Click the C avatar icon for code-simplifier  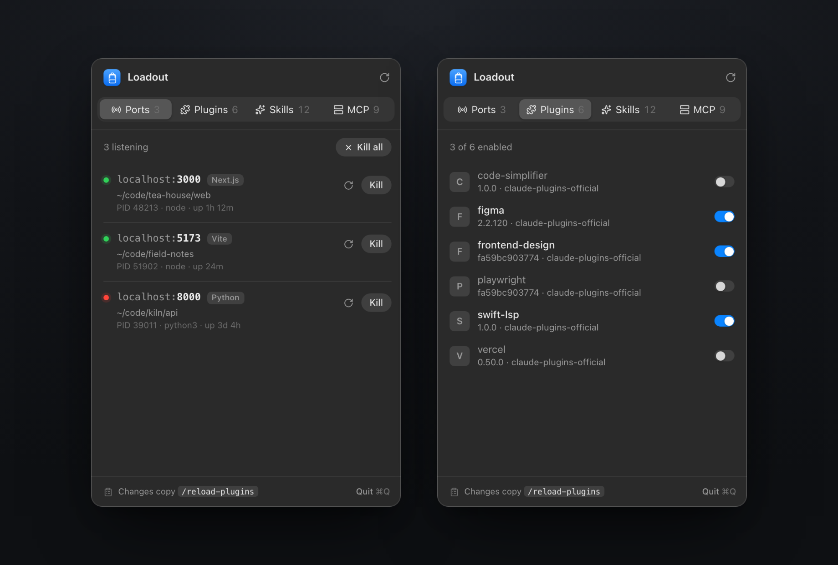(x=460, y=182)
